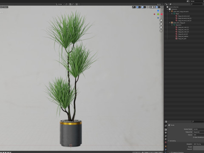Collapse the Collection in the outliner
This screenshot has height=153, width=204.
[x=167, y=9]
